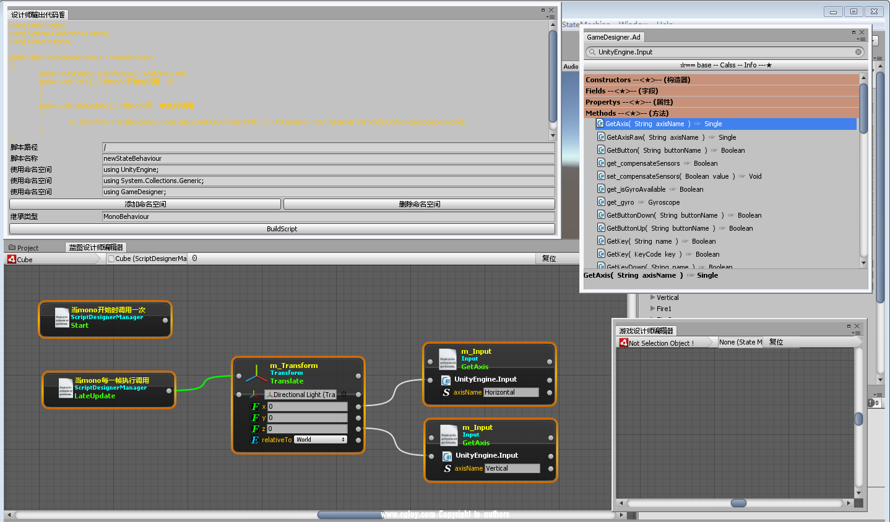Select the 蓝图设计师编辑器 tab

tap(96, 247)
